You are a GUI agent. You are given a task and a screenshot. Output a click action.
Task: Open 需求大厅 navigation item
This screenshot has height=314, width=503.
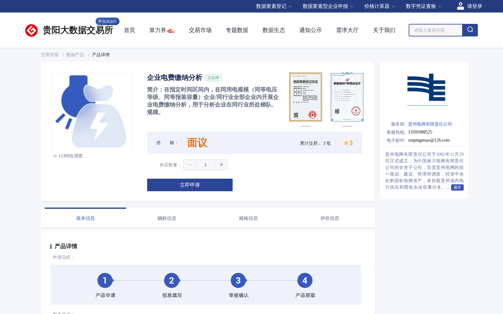pos(347,30)
